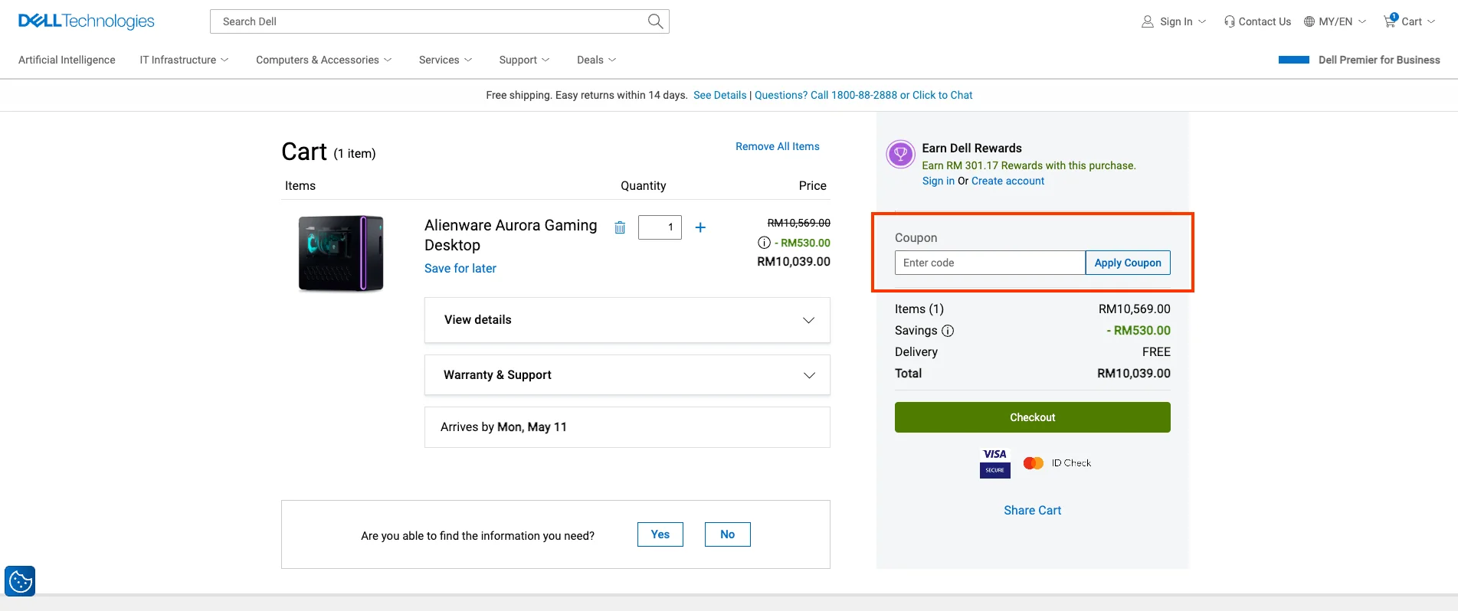
Task: Expand the Services menu
Action: 445,60
